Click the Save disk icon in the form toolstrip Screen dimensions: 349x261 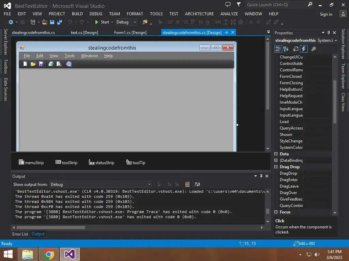41,64
